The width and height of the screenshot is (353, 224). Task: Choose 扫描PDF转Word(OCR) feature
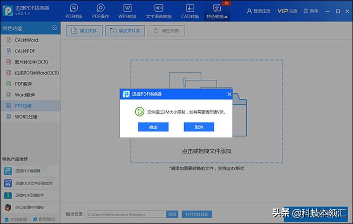tap(30, 73)
